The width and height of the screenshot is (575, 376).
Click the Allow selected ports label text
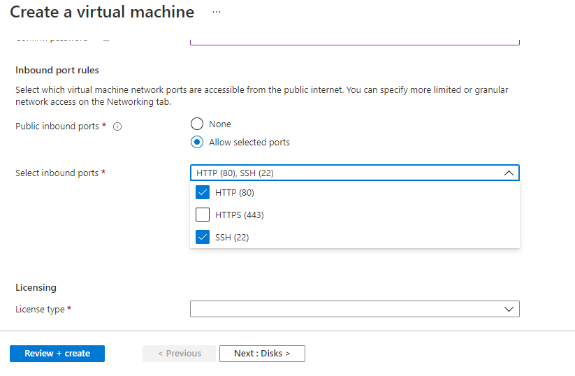[249, 143]
